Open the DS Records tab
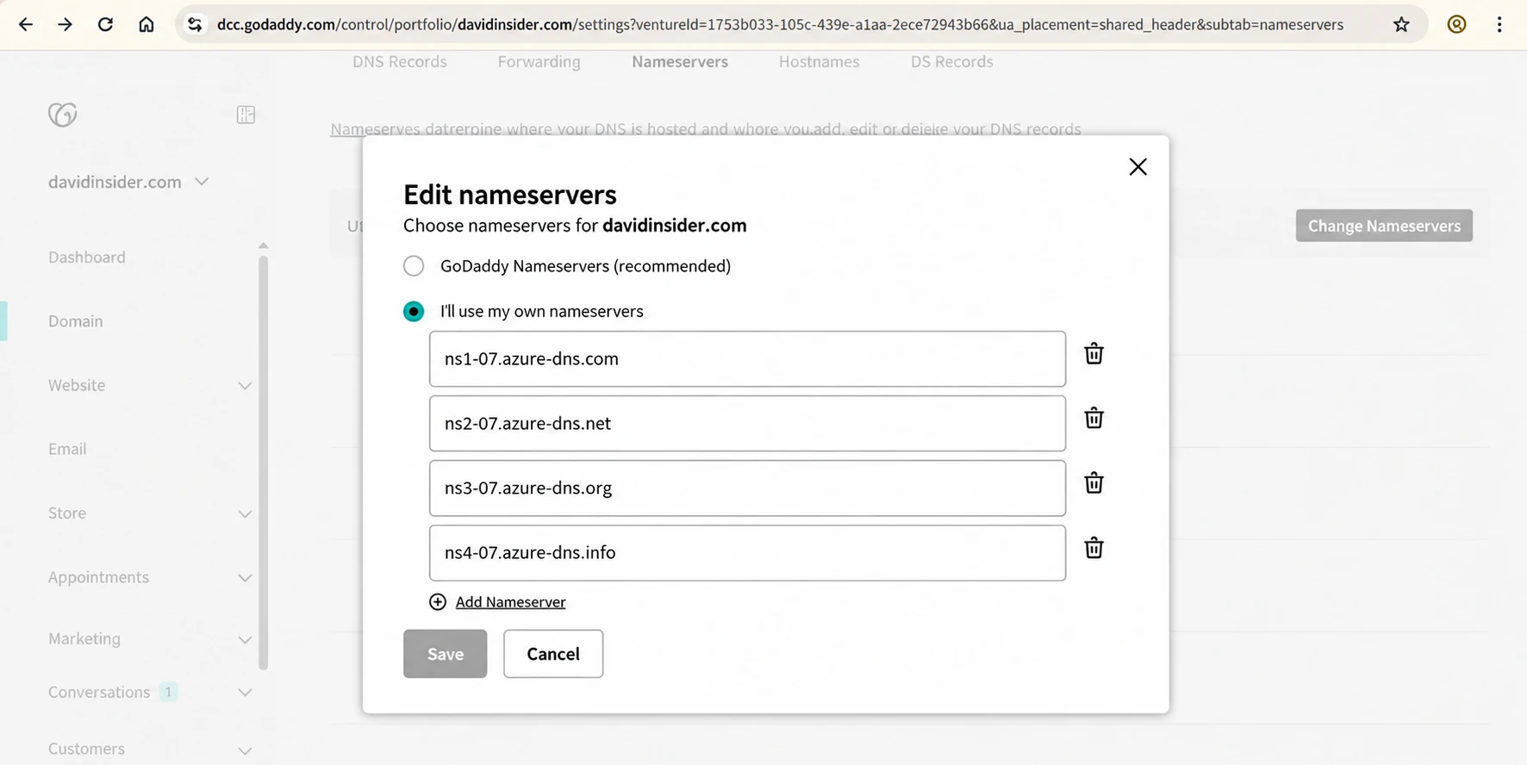This screenshot has height=765, width=1527. tap(952, 62)
